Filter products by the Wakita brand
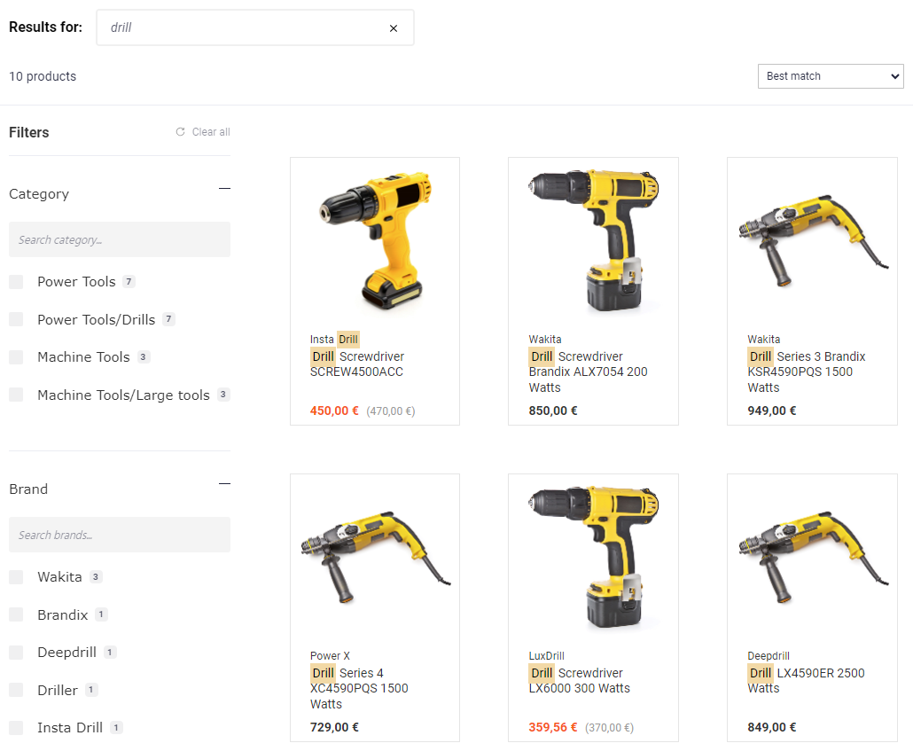 coord(15,576)
